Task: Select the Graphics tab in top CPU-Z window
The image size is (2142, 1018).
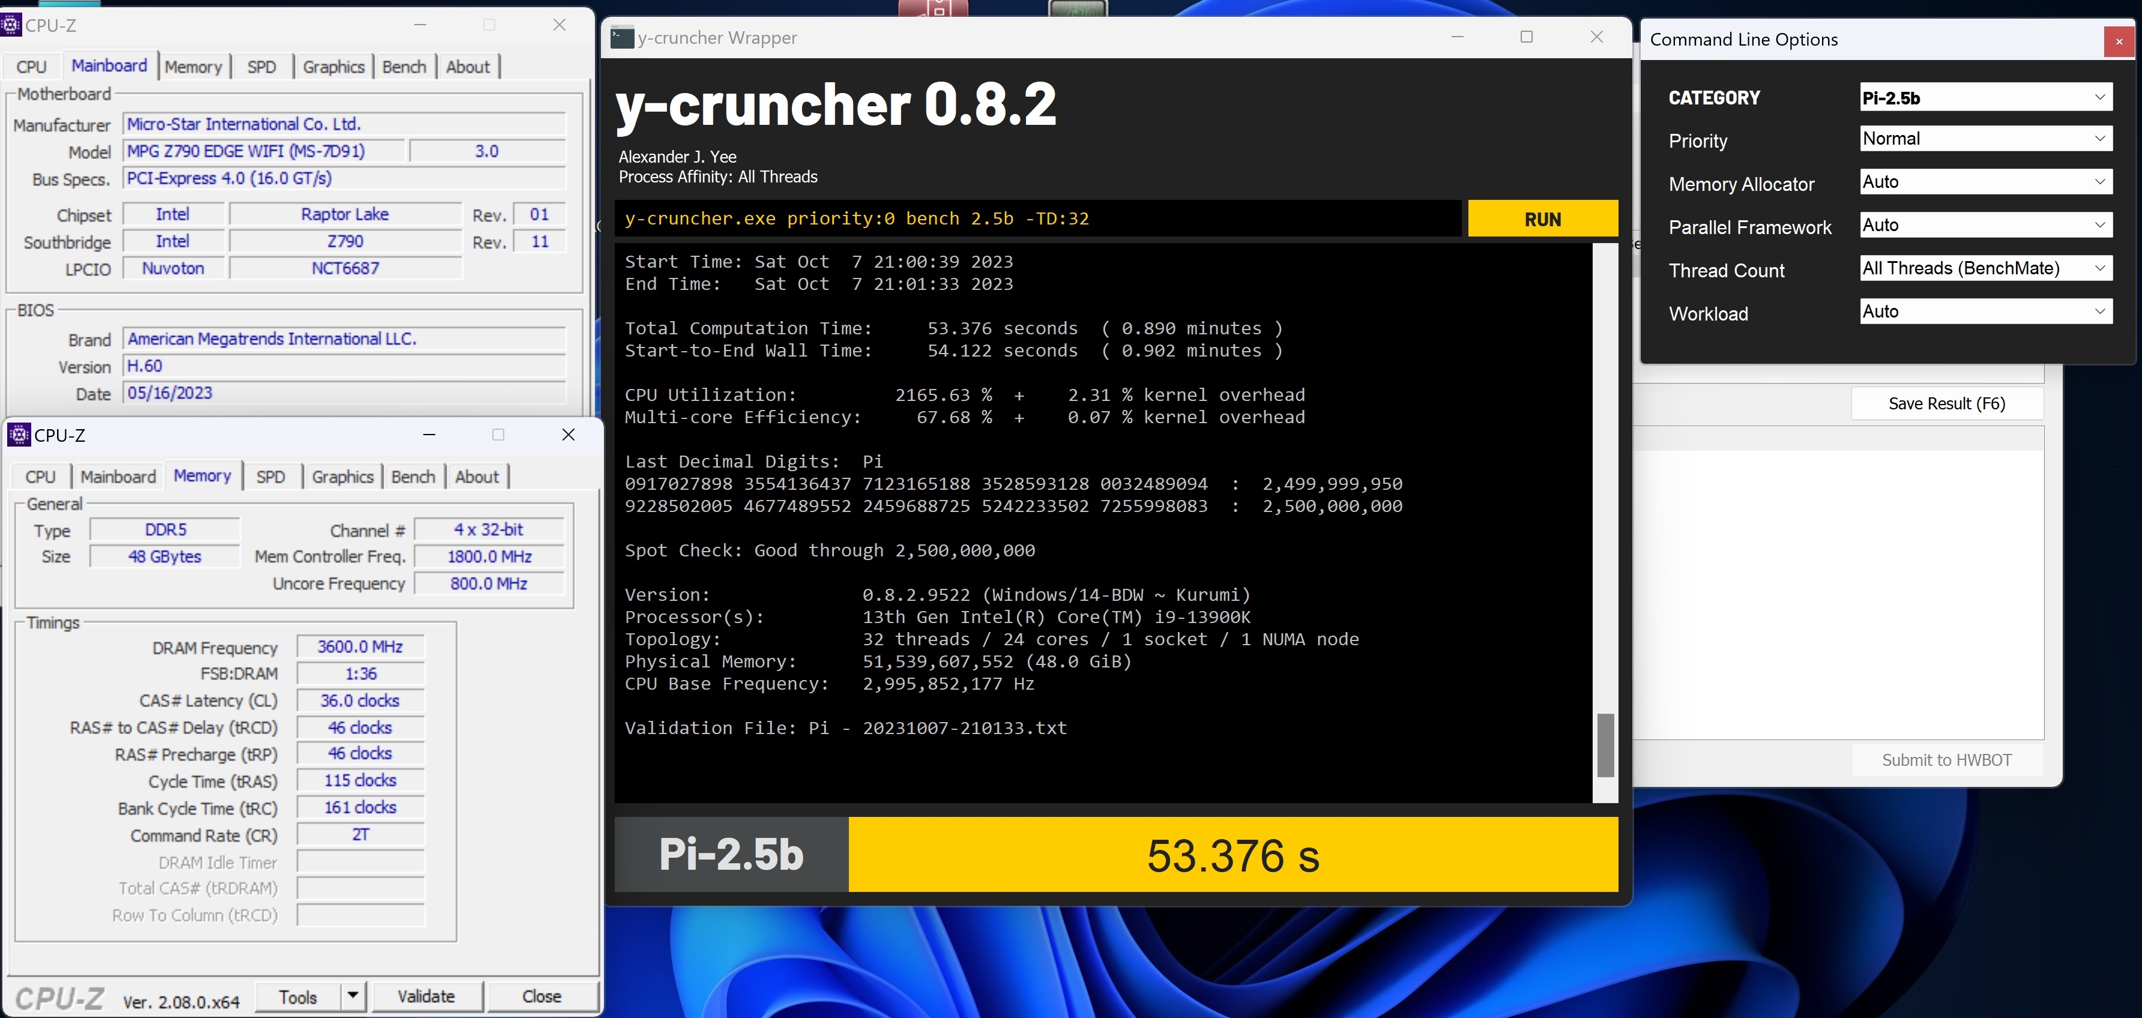Action: pyautogui.click(x=333, y=67)
